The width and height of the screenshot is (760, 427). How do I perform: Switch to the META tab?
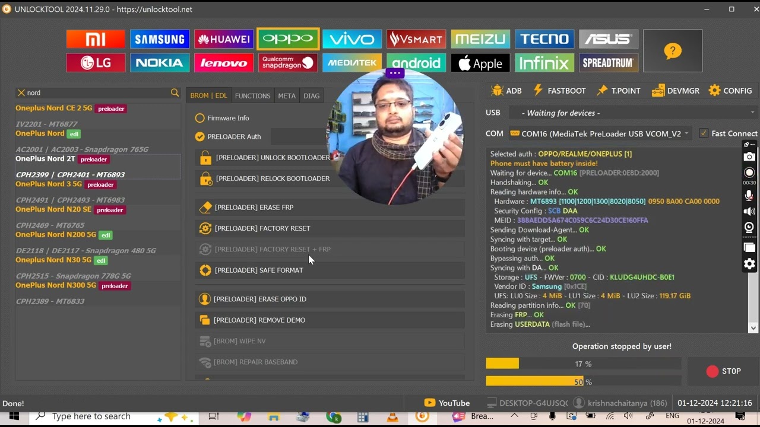point(287,95)
